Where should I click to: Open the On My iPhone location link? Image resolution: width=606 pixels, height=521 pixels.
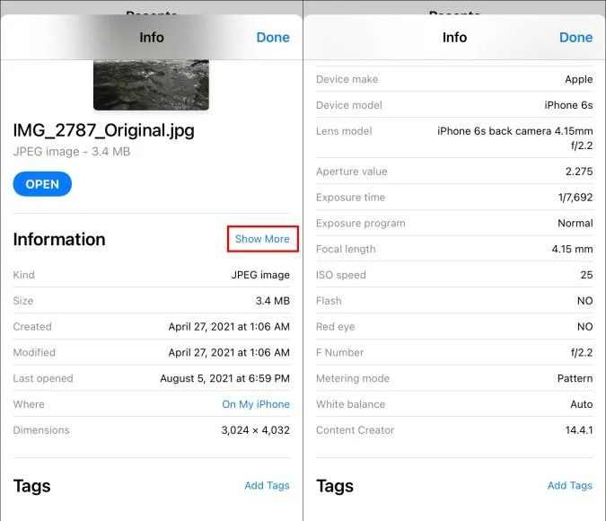coord(256,404)
